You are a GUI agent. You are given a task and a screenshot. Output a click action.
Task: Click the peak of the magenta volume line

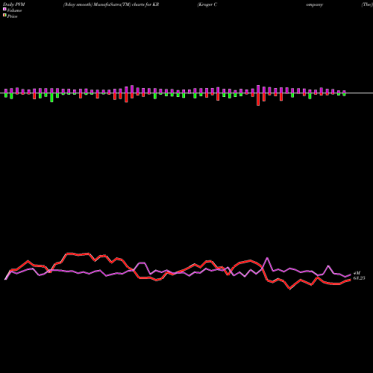click(x=267, y=258)
